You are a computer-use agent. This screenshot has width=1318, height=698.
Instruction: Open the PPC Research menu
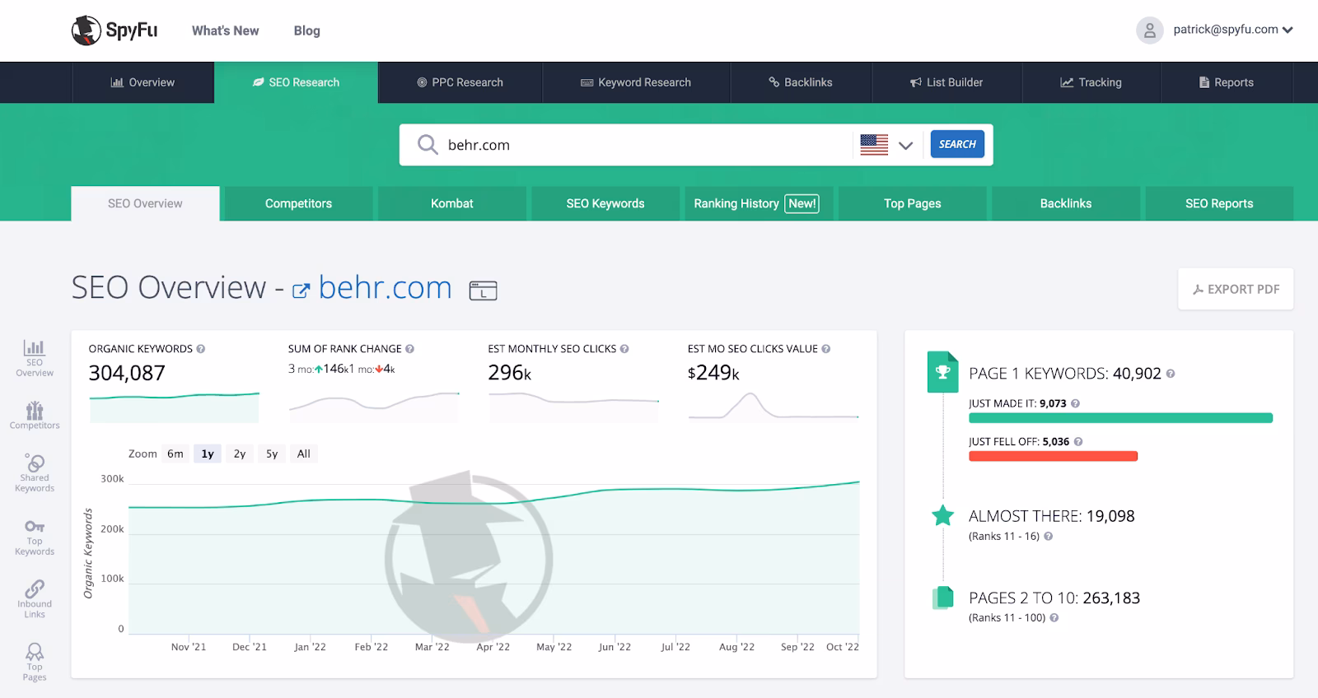pyautogui.click(x=460, y=82)
